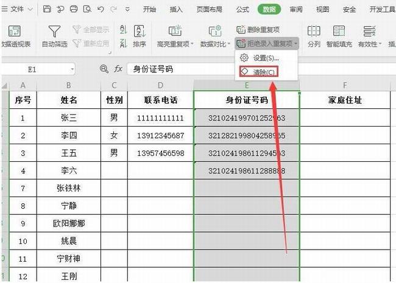Select the active 数据 tab
396x283 pixels.
click(269, 9)
